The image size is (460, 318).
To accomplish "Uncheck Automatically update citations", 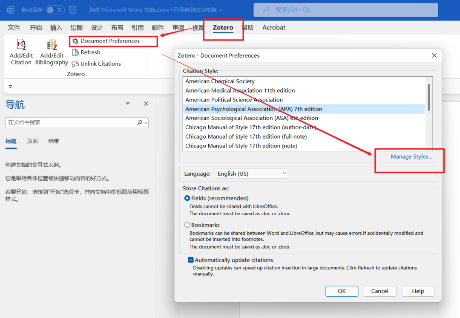I will coord(191,260).
